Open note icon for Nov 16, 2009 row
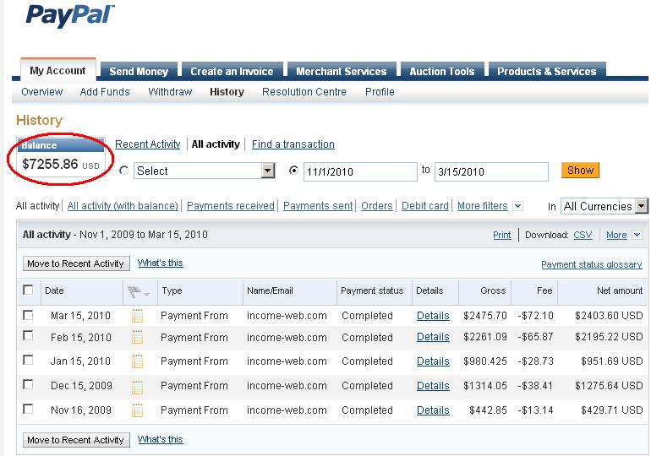This screenshot has height=456, width=662. point(137,410)
